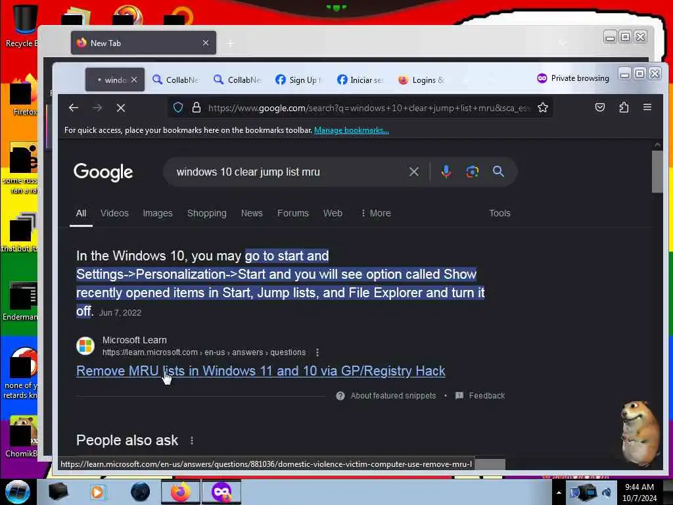Open the media player taskbar icon

point(97,492)
